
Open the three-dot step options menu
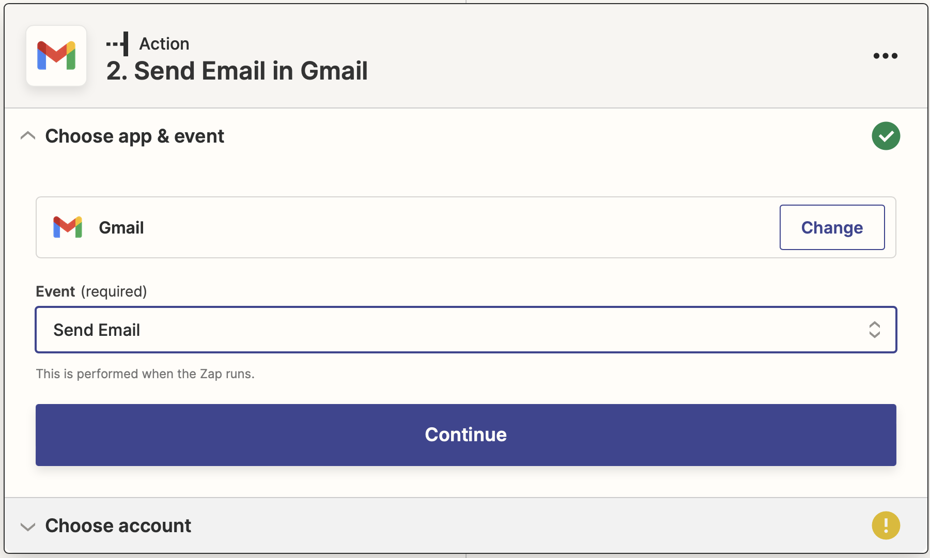tap(885, 56)
